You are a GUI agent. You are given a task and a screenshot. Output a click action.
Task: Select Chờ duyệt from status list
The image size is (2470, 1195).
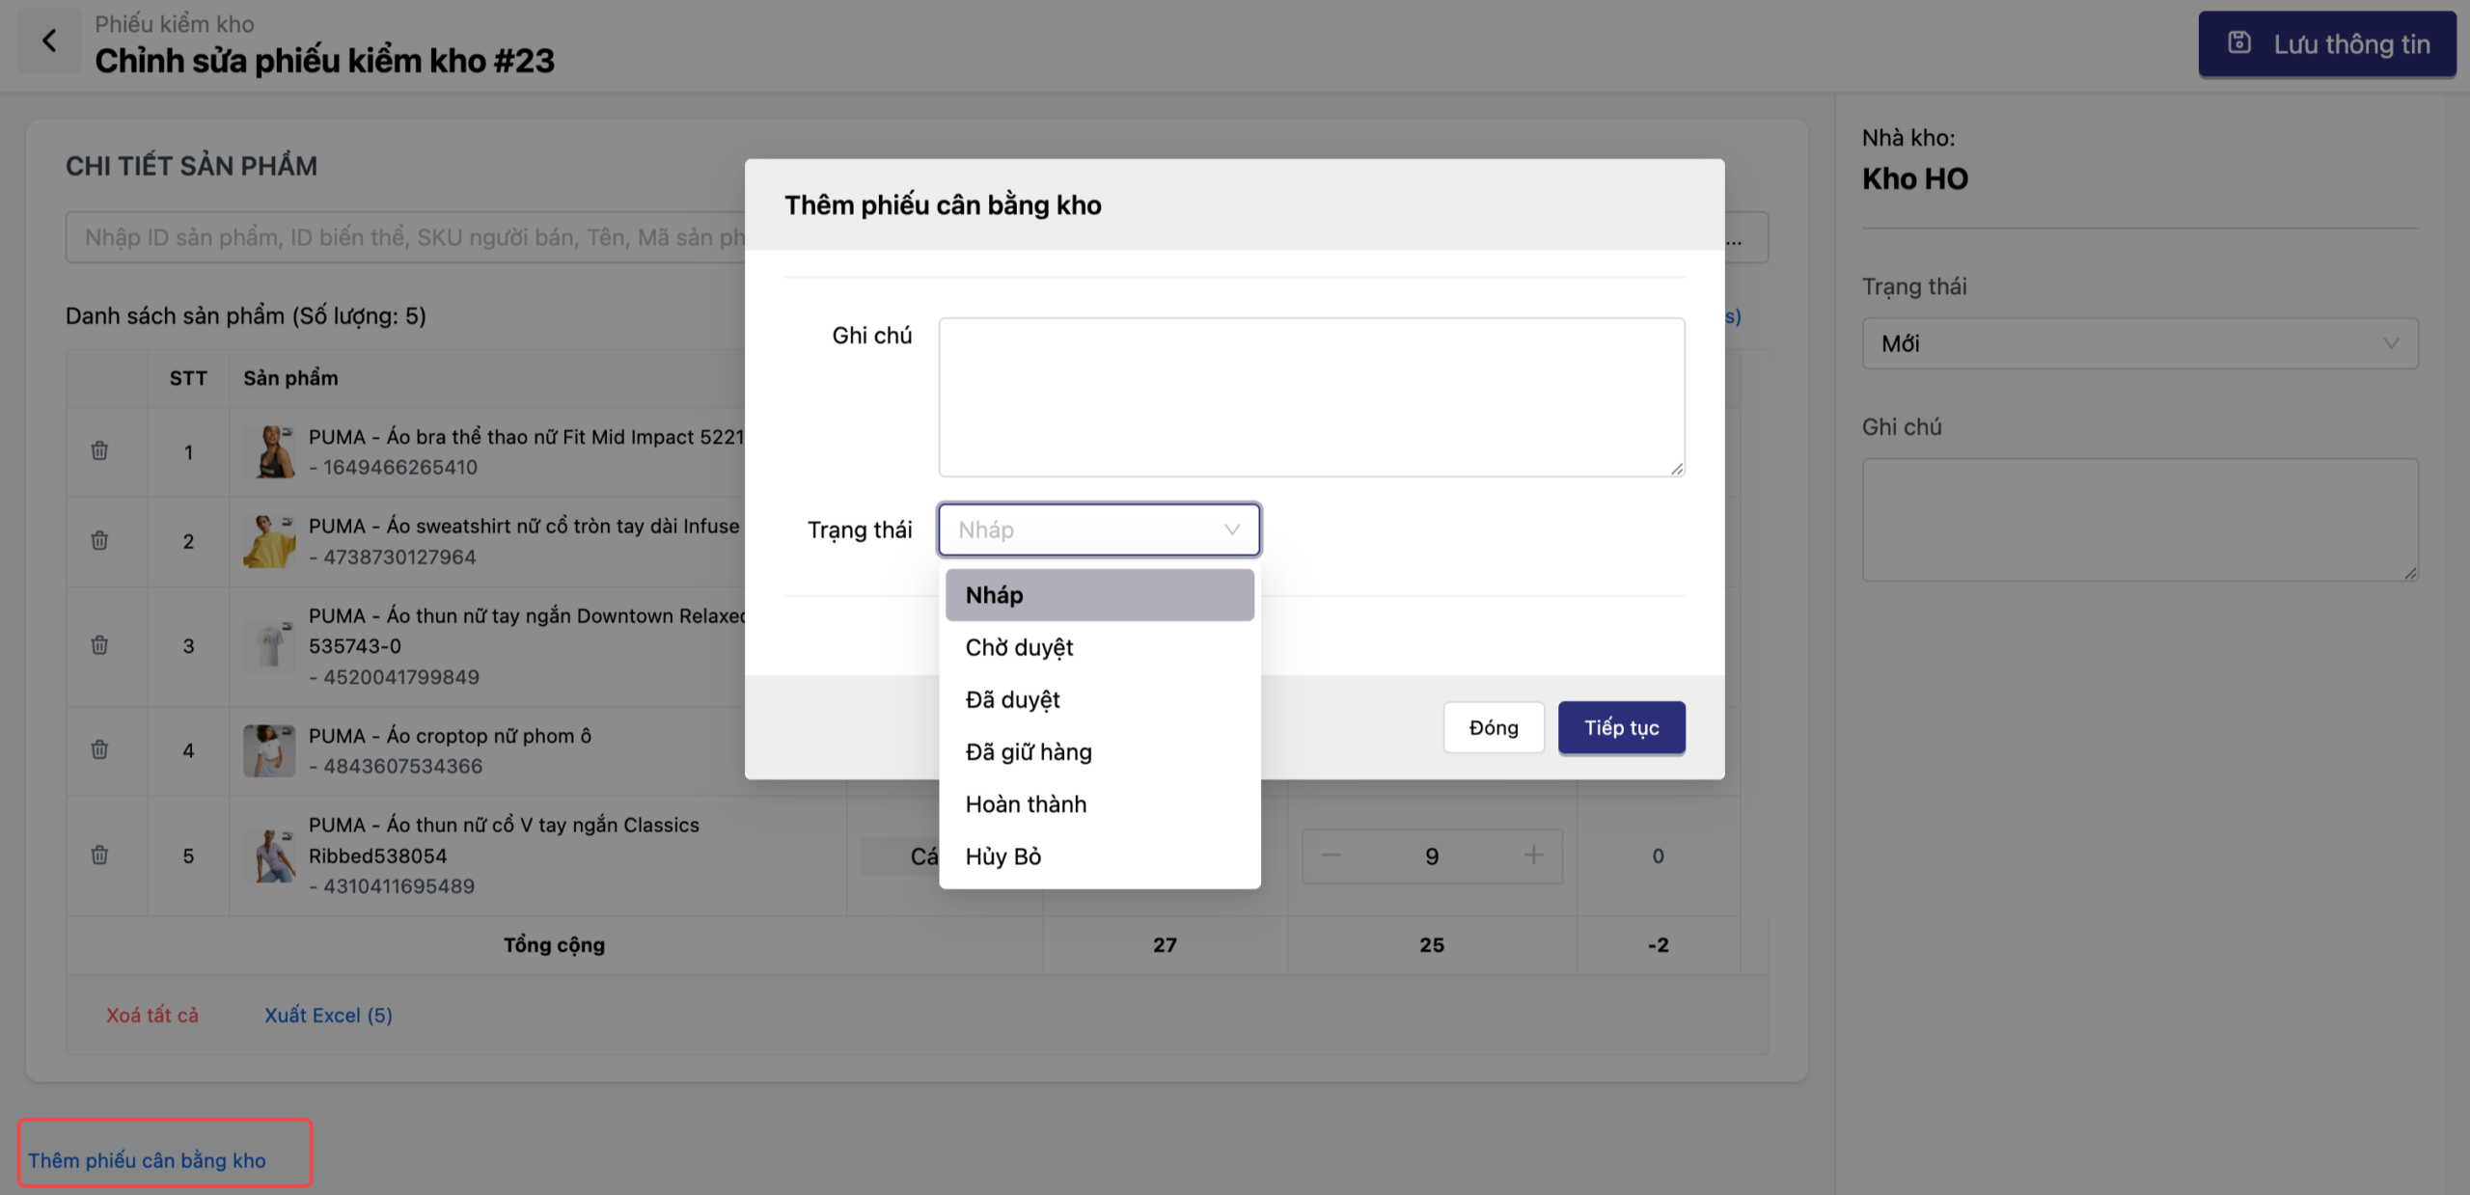(x=1019, y=647)
